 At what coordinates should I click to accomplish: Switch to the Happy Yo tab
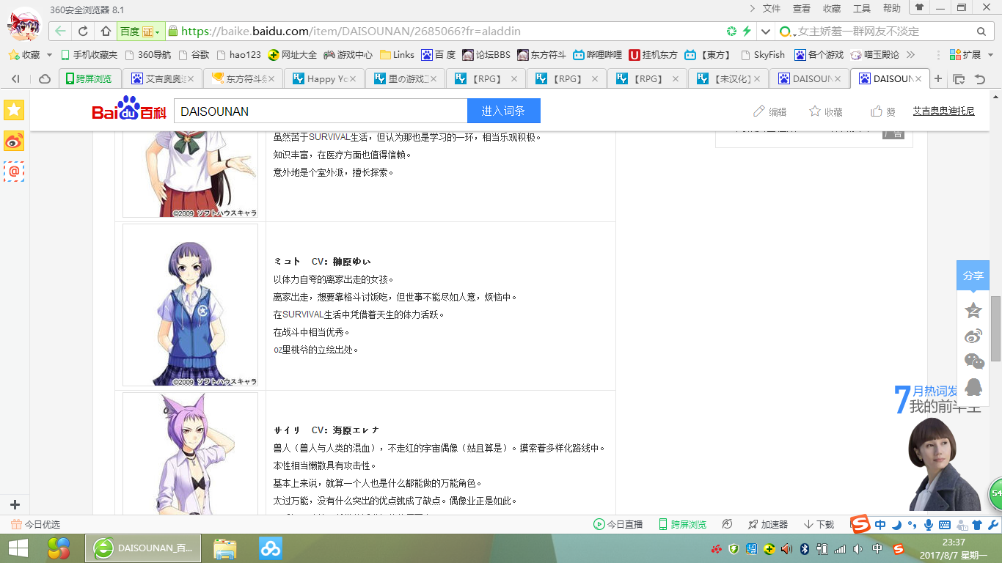pos(323,78)
